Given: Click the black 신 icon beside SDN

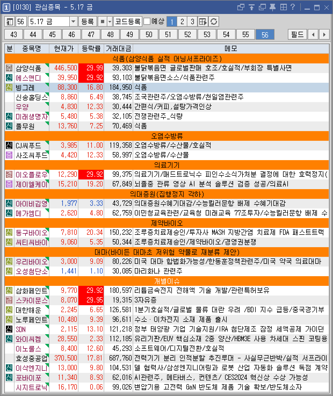Looking at the screenshot, I should (x=9, y=329).
